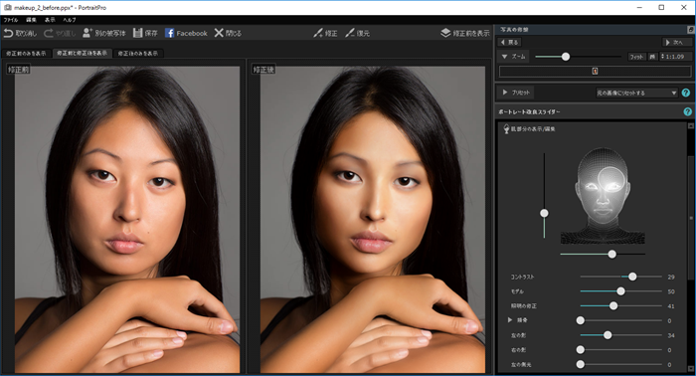Collapse the ズーム section triangle
Screen dimensions: 696x376
(505, 57)
